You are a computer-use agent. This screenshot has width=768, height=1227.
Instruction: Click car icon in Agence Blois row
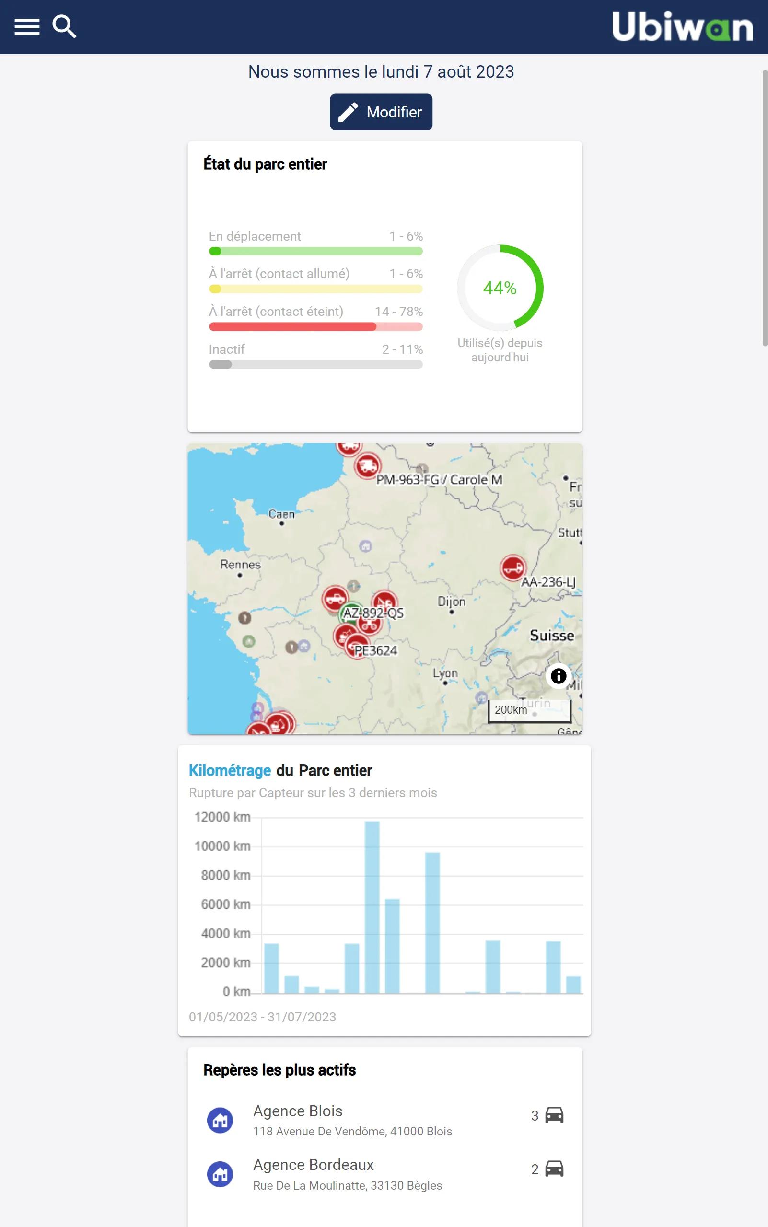[x=554, y=1115]
